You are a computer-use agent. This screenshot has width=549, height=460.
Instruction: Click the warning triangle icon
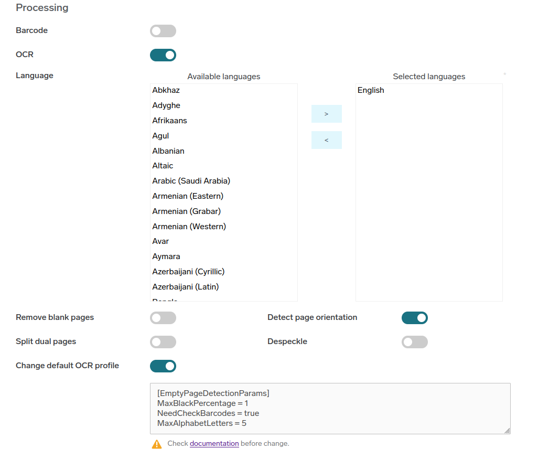[x=157, y=444]
